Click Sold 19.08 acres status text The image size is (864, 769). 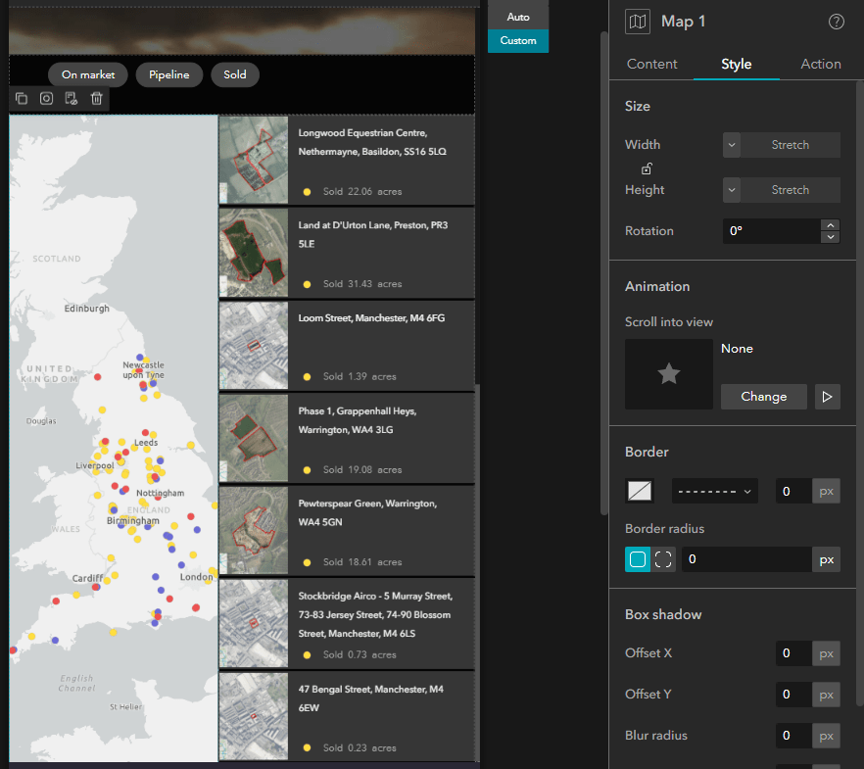pos(362,470)
